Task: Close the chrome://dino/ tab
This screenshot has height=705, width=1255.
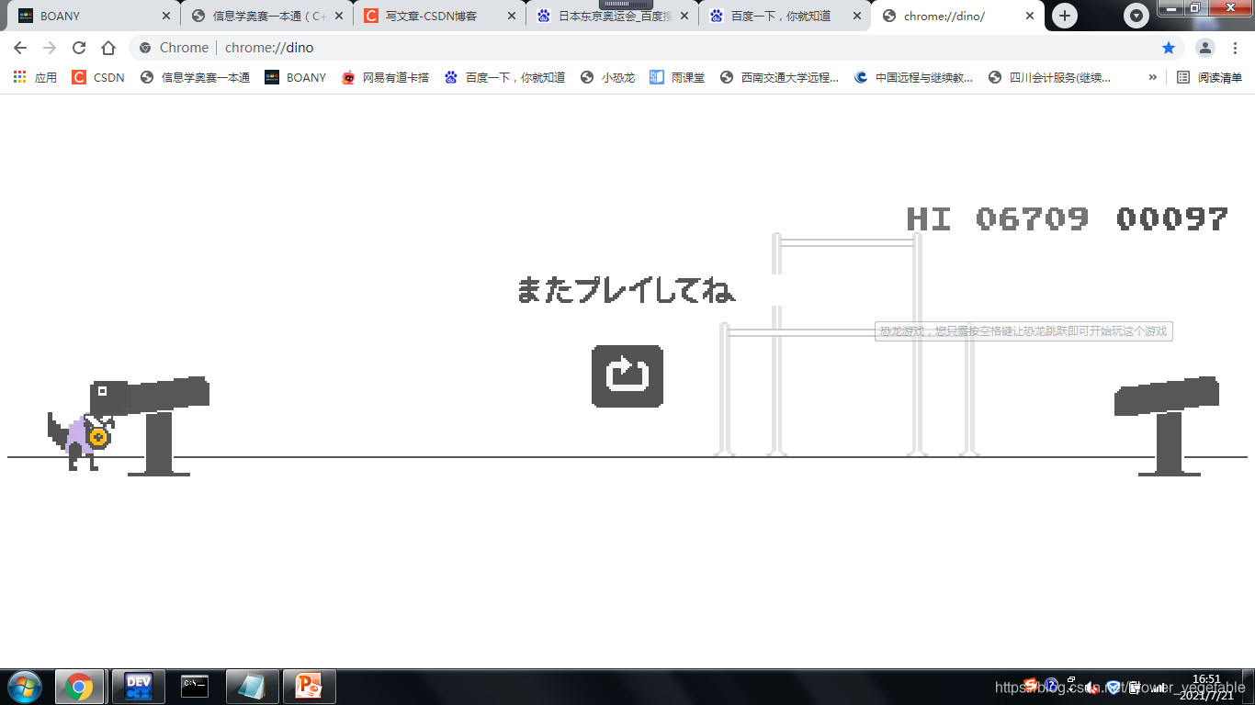Action: click(1030, 16)
